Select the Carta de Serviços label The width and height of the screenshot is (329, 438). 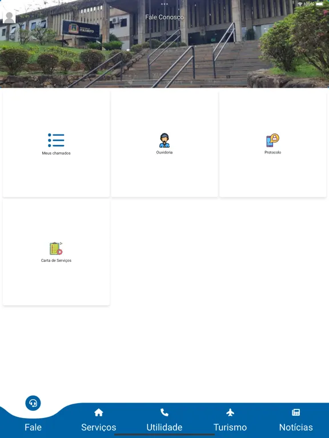tap(56, 260)
